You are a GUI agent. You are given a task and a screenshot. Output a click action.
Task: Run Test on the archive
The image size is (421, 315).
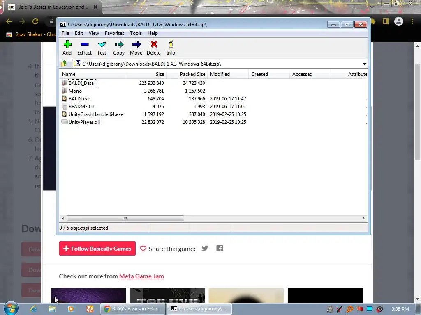coord(102,48)
